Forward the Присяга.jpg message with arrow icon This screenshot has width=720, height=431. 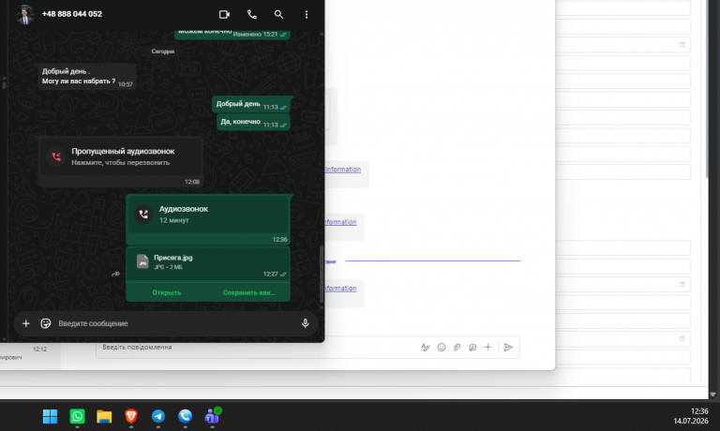point(115,274)
